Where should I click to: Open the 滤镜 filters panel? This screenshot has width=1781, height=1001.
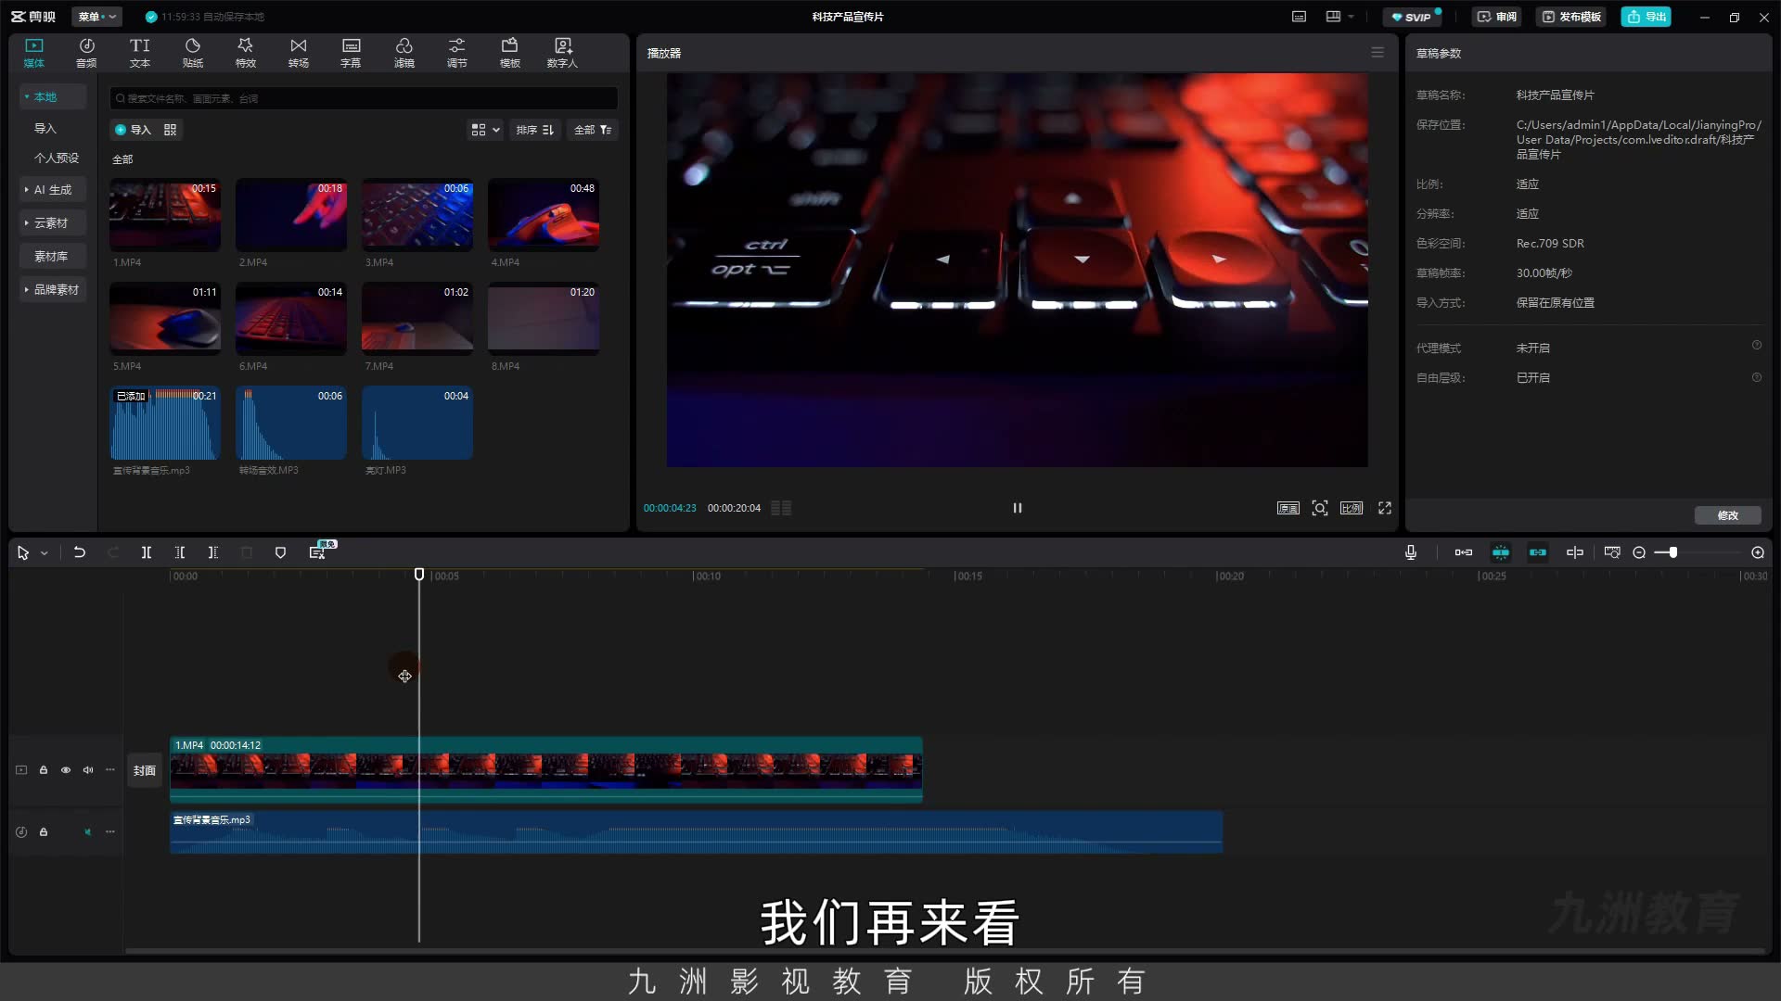tap(404, 53)
